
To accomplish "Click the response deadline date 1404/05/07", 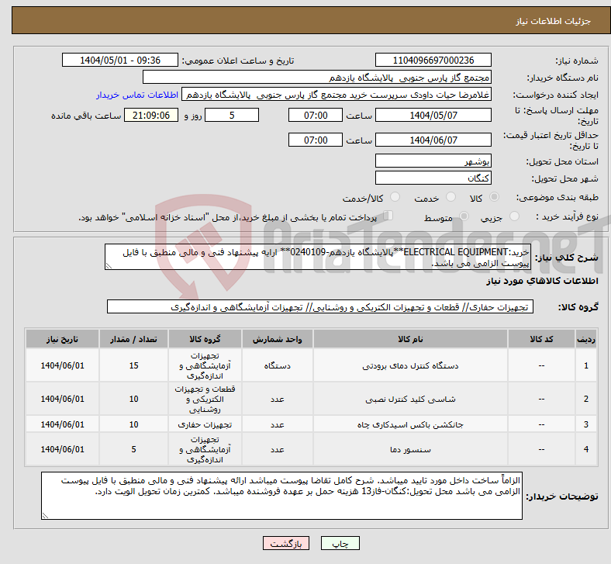I will [433, 115].
